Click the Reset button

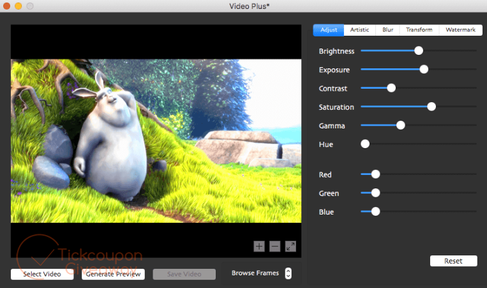point(453,261)
